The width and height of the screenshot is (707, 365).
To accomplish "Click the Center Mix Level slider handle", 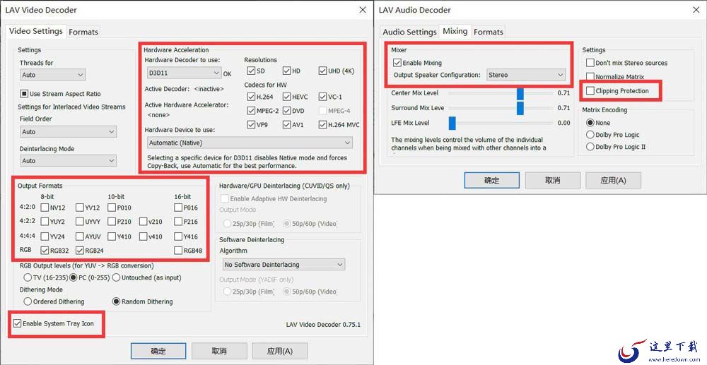I will point(520,93).
